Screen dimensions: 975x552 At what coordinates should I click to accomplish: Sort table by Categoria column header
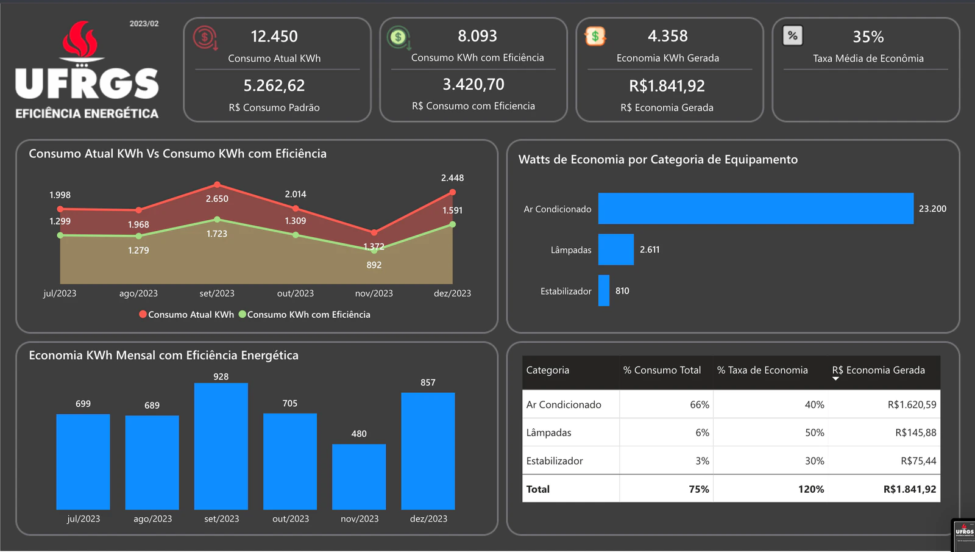(547, 370)
